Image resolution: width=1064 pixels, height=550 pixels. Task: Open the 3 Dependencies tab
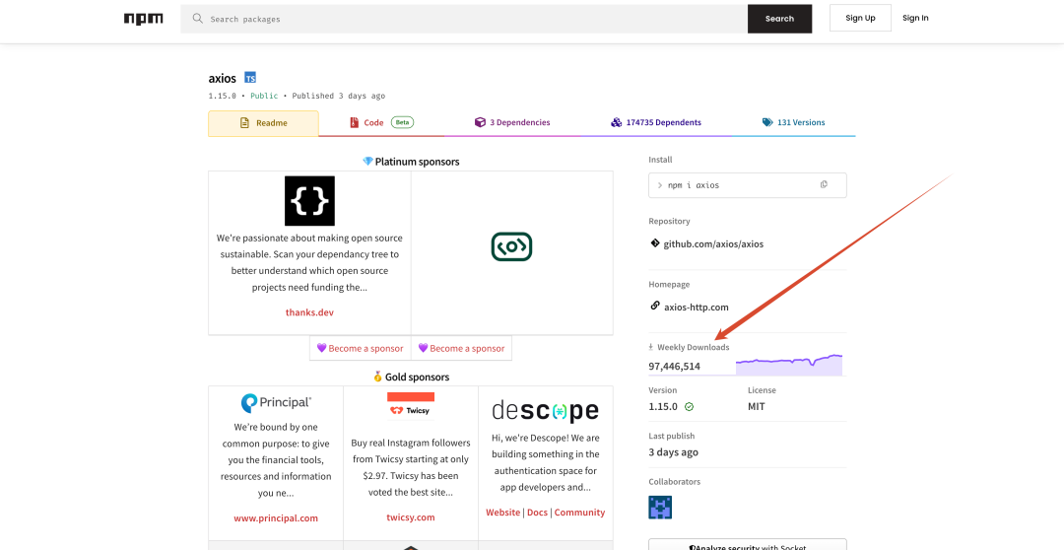coord(512,123)
